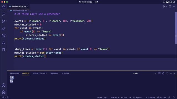The height and width of the screenshot is (99, 177).
Task: Maximize the panel with chevron up
Action: (x=171, y=73)
